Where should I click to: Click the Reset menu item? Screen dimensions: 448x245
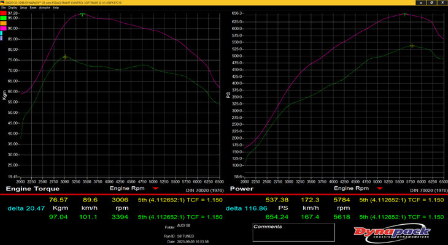click(34, 7)
